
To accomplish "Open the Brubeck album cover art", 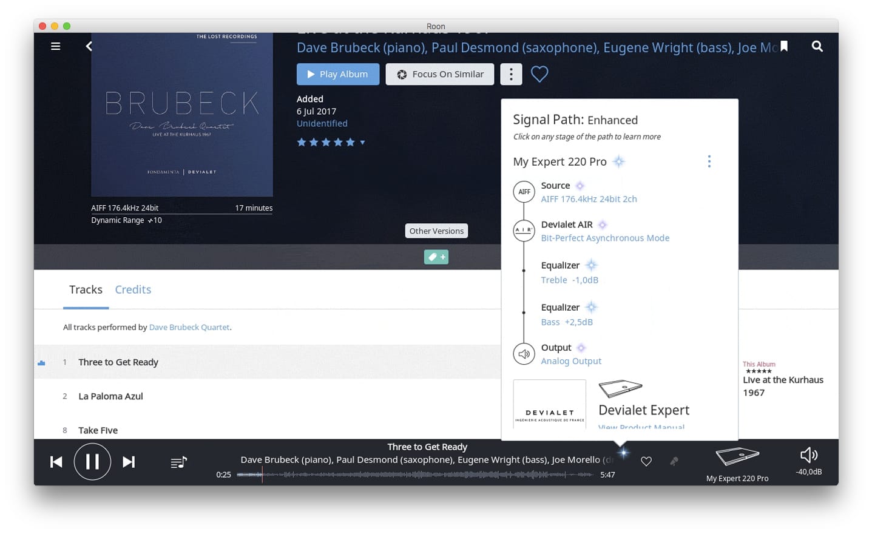I will (x=182, y=114).
